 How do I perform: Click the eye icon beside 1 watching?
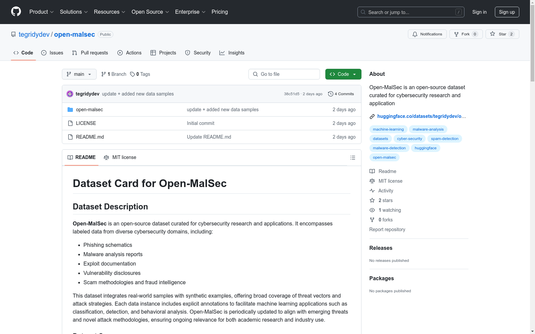(372, 210)
